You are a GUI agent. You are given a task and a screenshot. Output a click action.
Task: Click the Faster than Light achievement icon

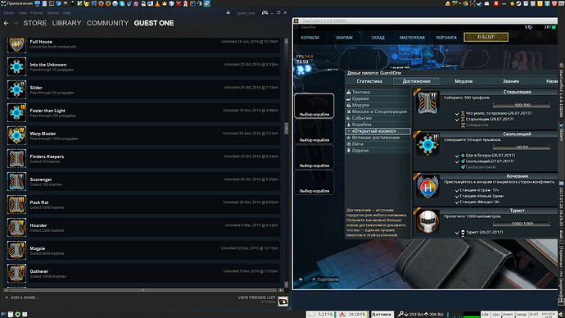point(16,112)
